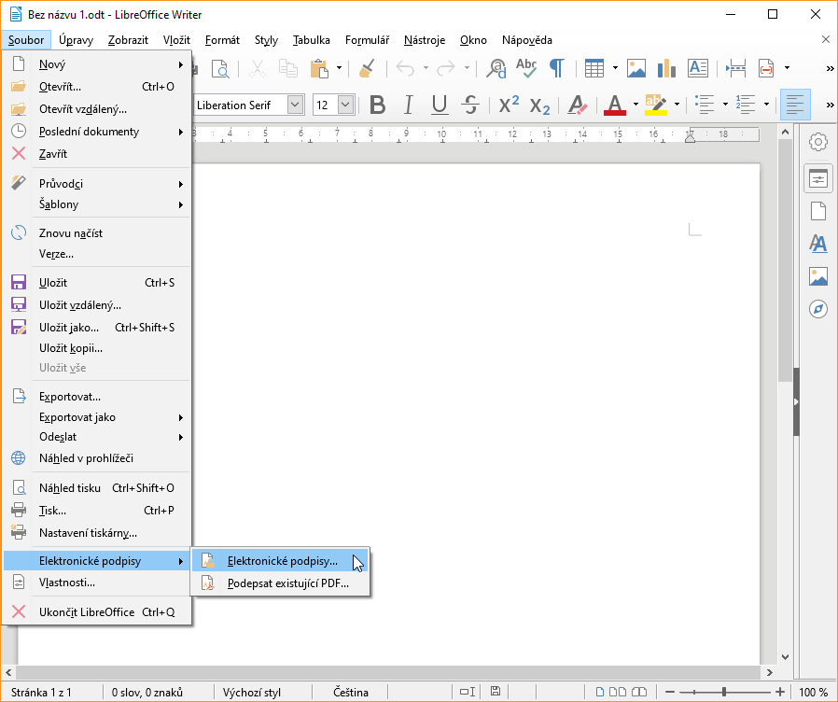Open the Úpravy menu

(x=76, y=40)
